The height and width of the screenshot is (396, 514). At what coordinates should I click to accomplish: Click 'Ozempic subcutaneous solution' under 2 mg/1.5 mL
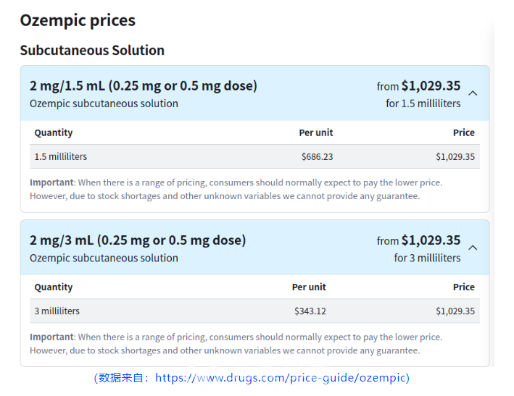(104, 104)
